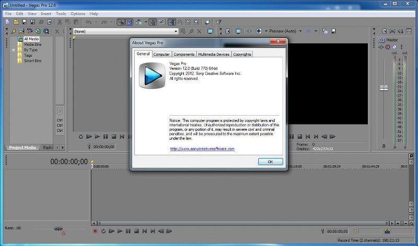Switch to Multimedia Devices tab
The width and height of the screenshot is (418, 246).
[214, 54]
